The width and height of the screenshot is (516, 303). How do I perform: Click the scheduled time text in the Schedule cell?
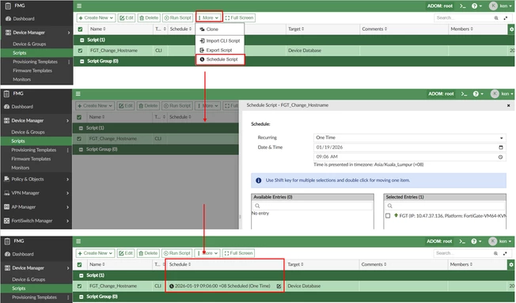pos(222,286)
